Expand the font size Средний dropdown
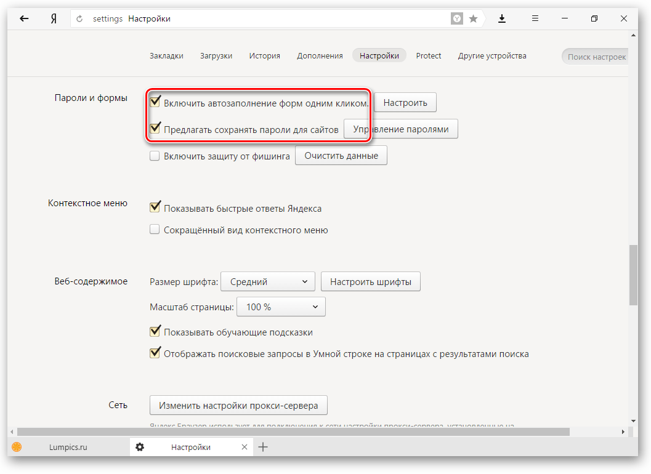 [267, 282]
